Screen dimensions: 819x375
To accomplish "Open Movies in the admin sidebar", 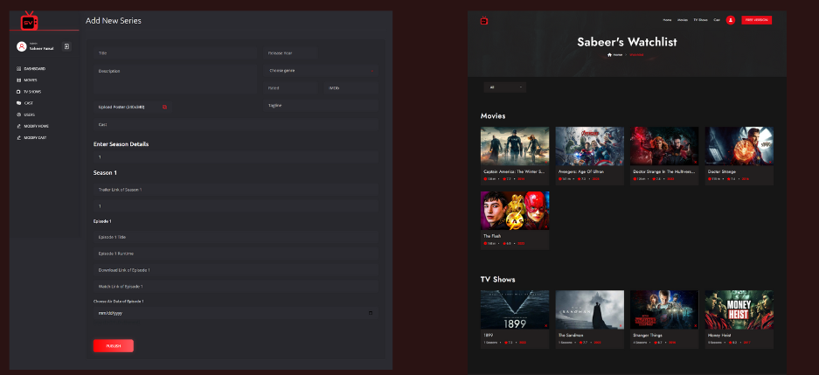I will pyautogui.click(x=27, y=80).
